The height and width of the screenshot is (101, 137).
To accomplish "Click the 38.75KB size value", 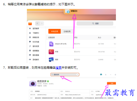I will [101, 44].
